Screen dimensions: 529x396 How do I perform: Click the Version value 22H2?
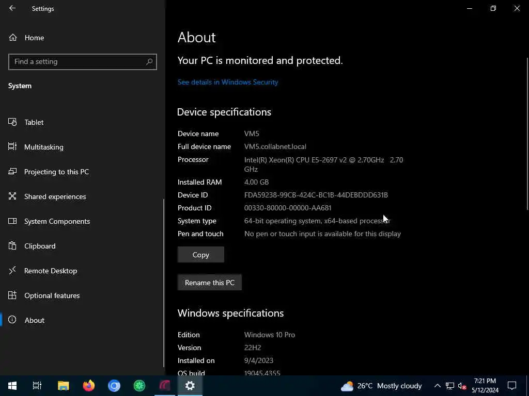(253, 348)
